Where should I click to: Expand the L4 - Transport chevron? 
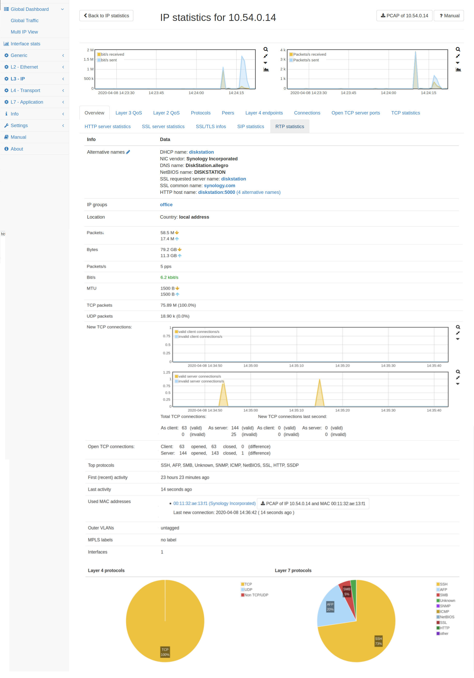coord(63,90)
